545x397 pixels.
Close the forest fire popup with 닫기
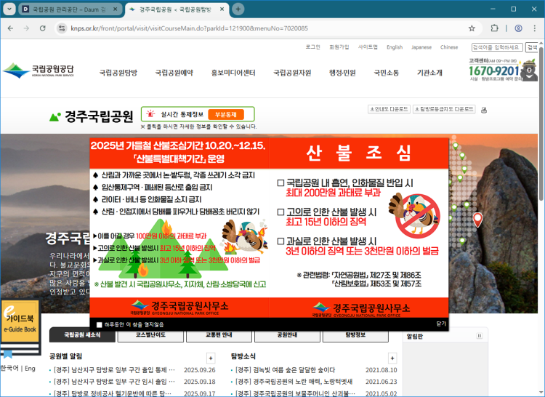click(x=440, y=324)
